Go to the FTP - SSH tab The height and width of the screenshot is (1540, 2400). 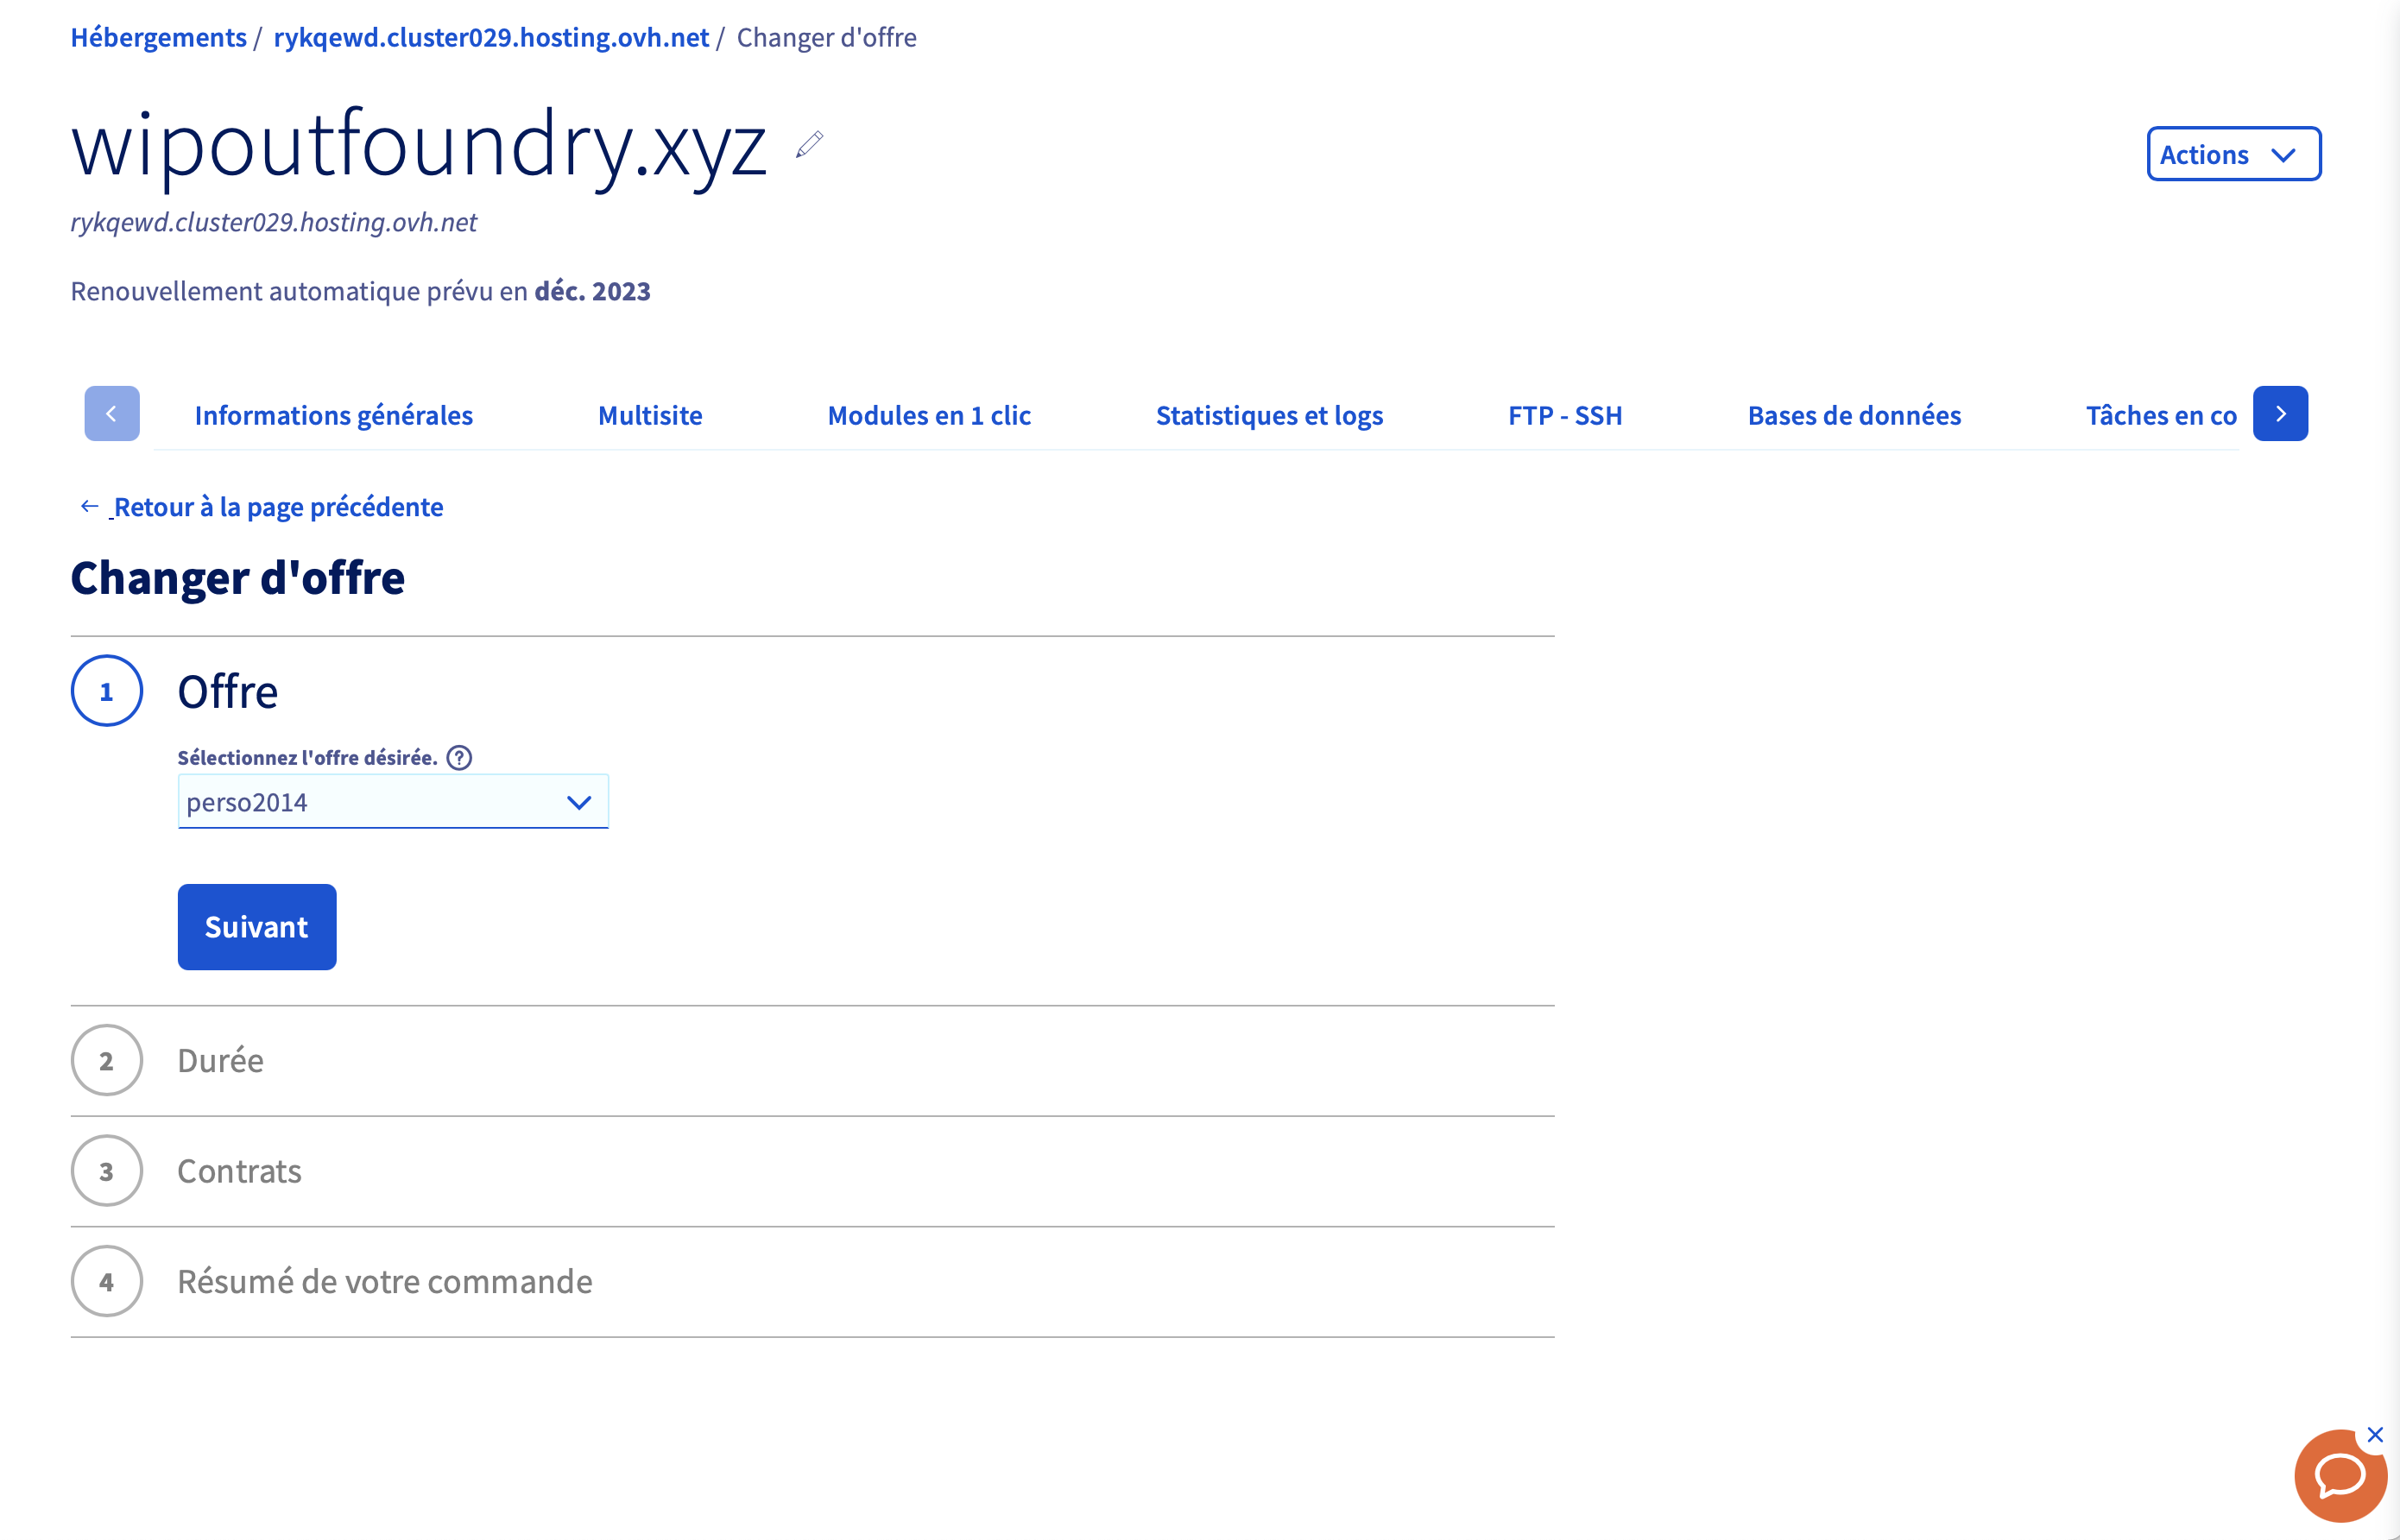[1565, 415]
